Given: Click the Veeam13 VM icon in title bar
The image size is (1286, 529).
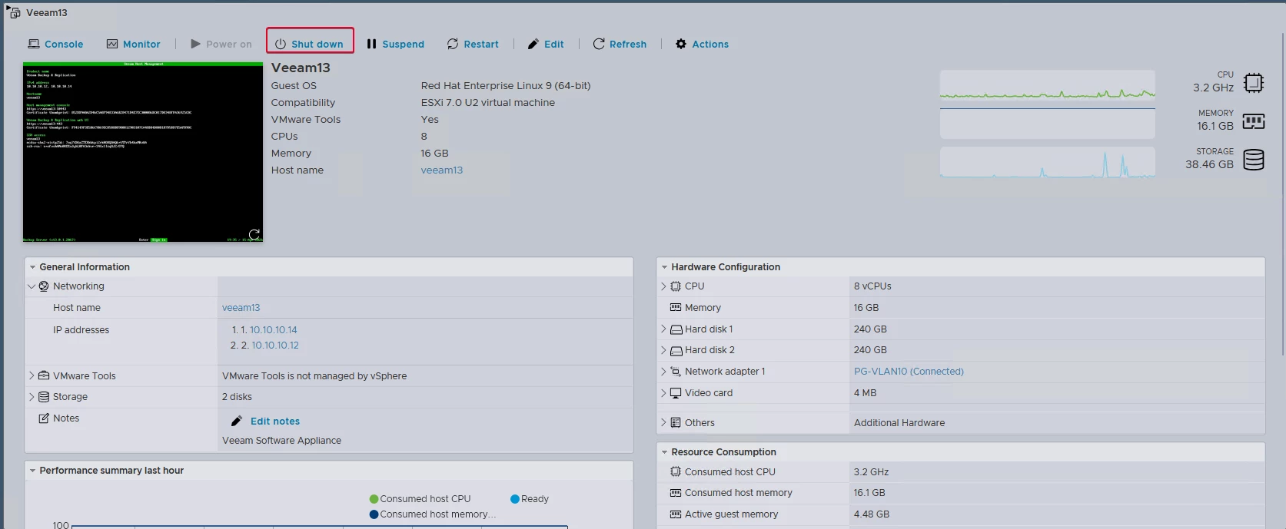Looking at the screenshot, I should 15,13.
